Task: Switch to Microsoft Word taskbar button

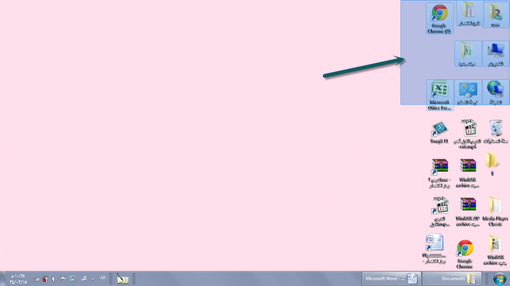Action: click(x=391, y=278)
